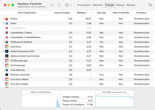Switch to the Processeur tab
This screenshot has width=155, height=110.
tap(84, 5)
